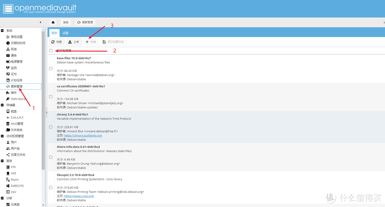Open 计划任务 scheduled tasks

pos(14,80)
